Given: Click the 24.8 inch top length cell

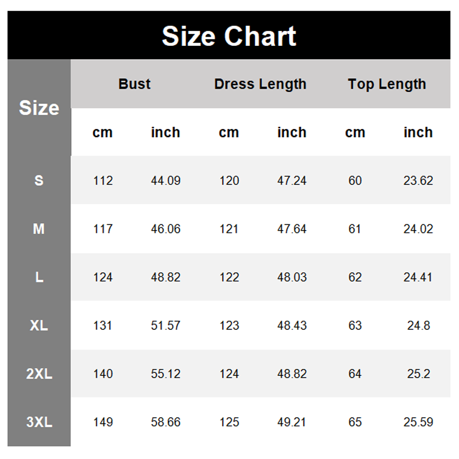Looking at the screenshot, I should click(x=418, y=325).
